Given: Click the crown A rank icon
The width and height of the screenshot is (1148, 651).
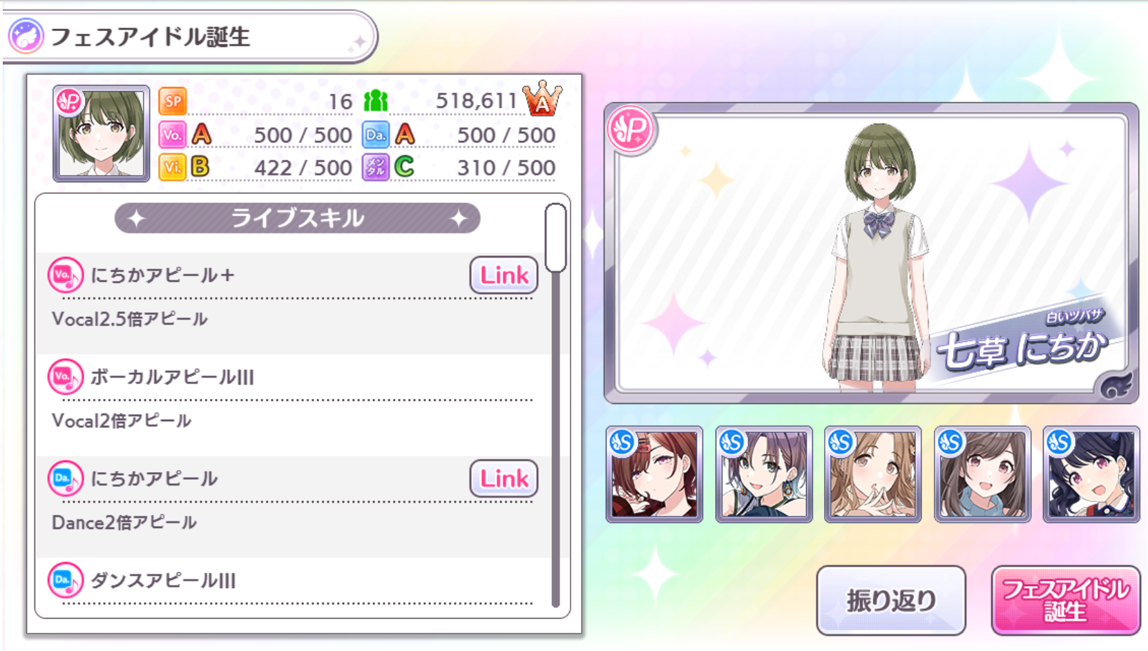Looking at the screenshot, I should (543, 98).
